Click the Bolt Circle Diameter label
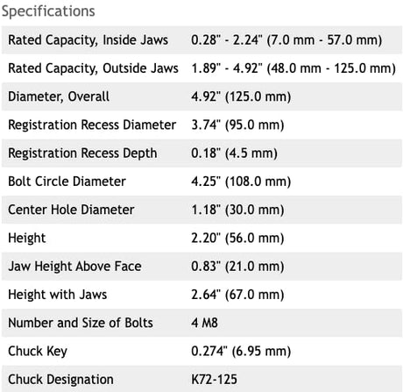The width and height of the screenshot is (403, 392). click(67, 182)
